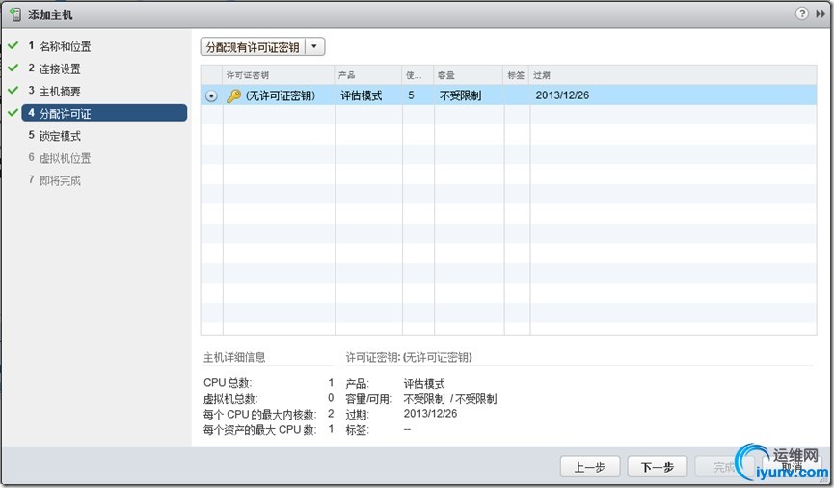
Task: Sort by the 许可证密钥 column header
Action: point(279,75)
